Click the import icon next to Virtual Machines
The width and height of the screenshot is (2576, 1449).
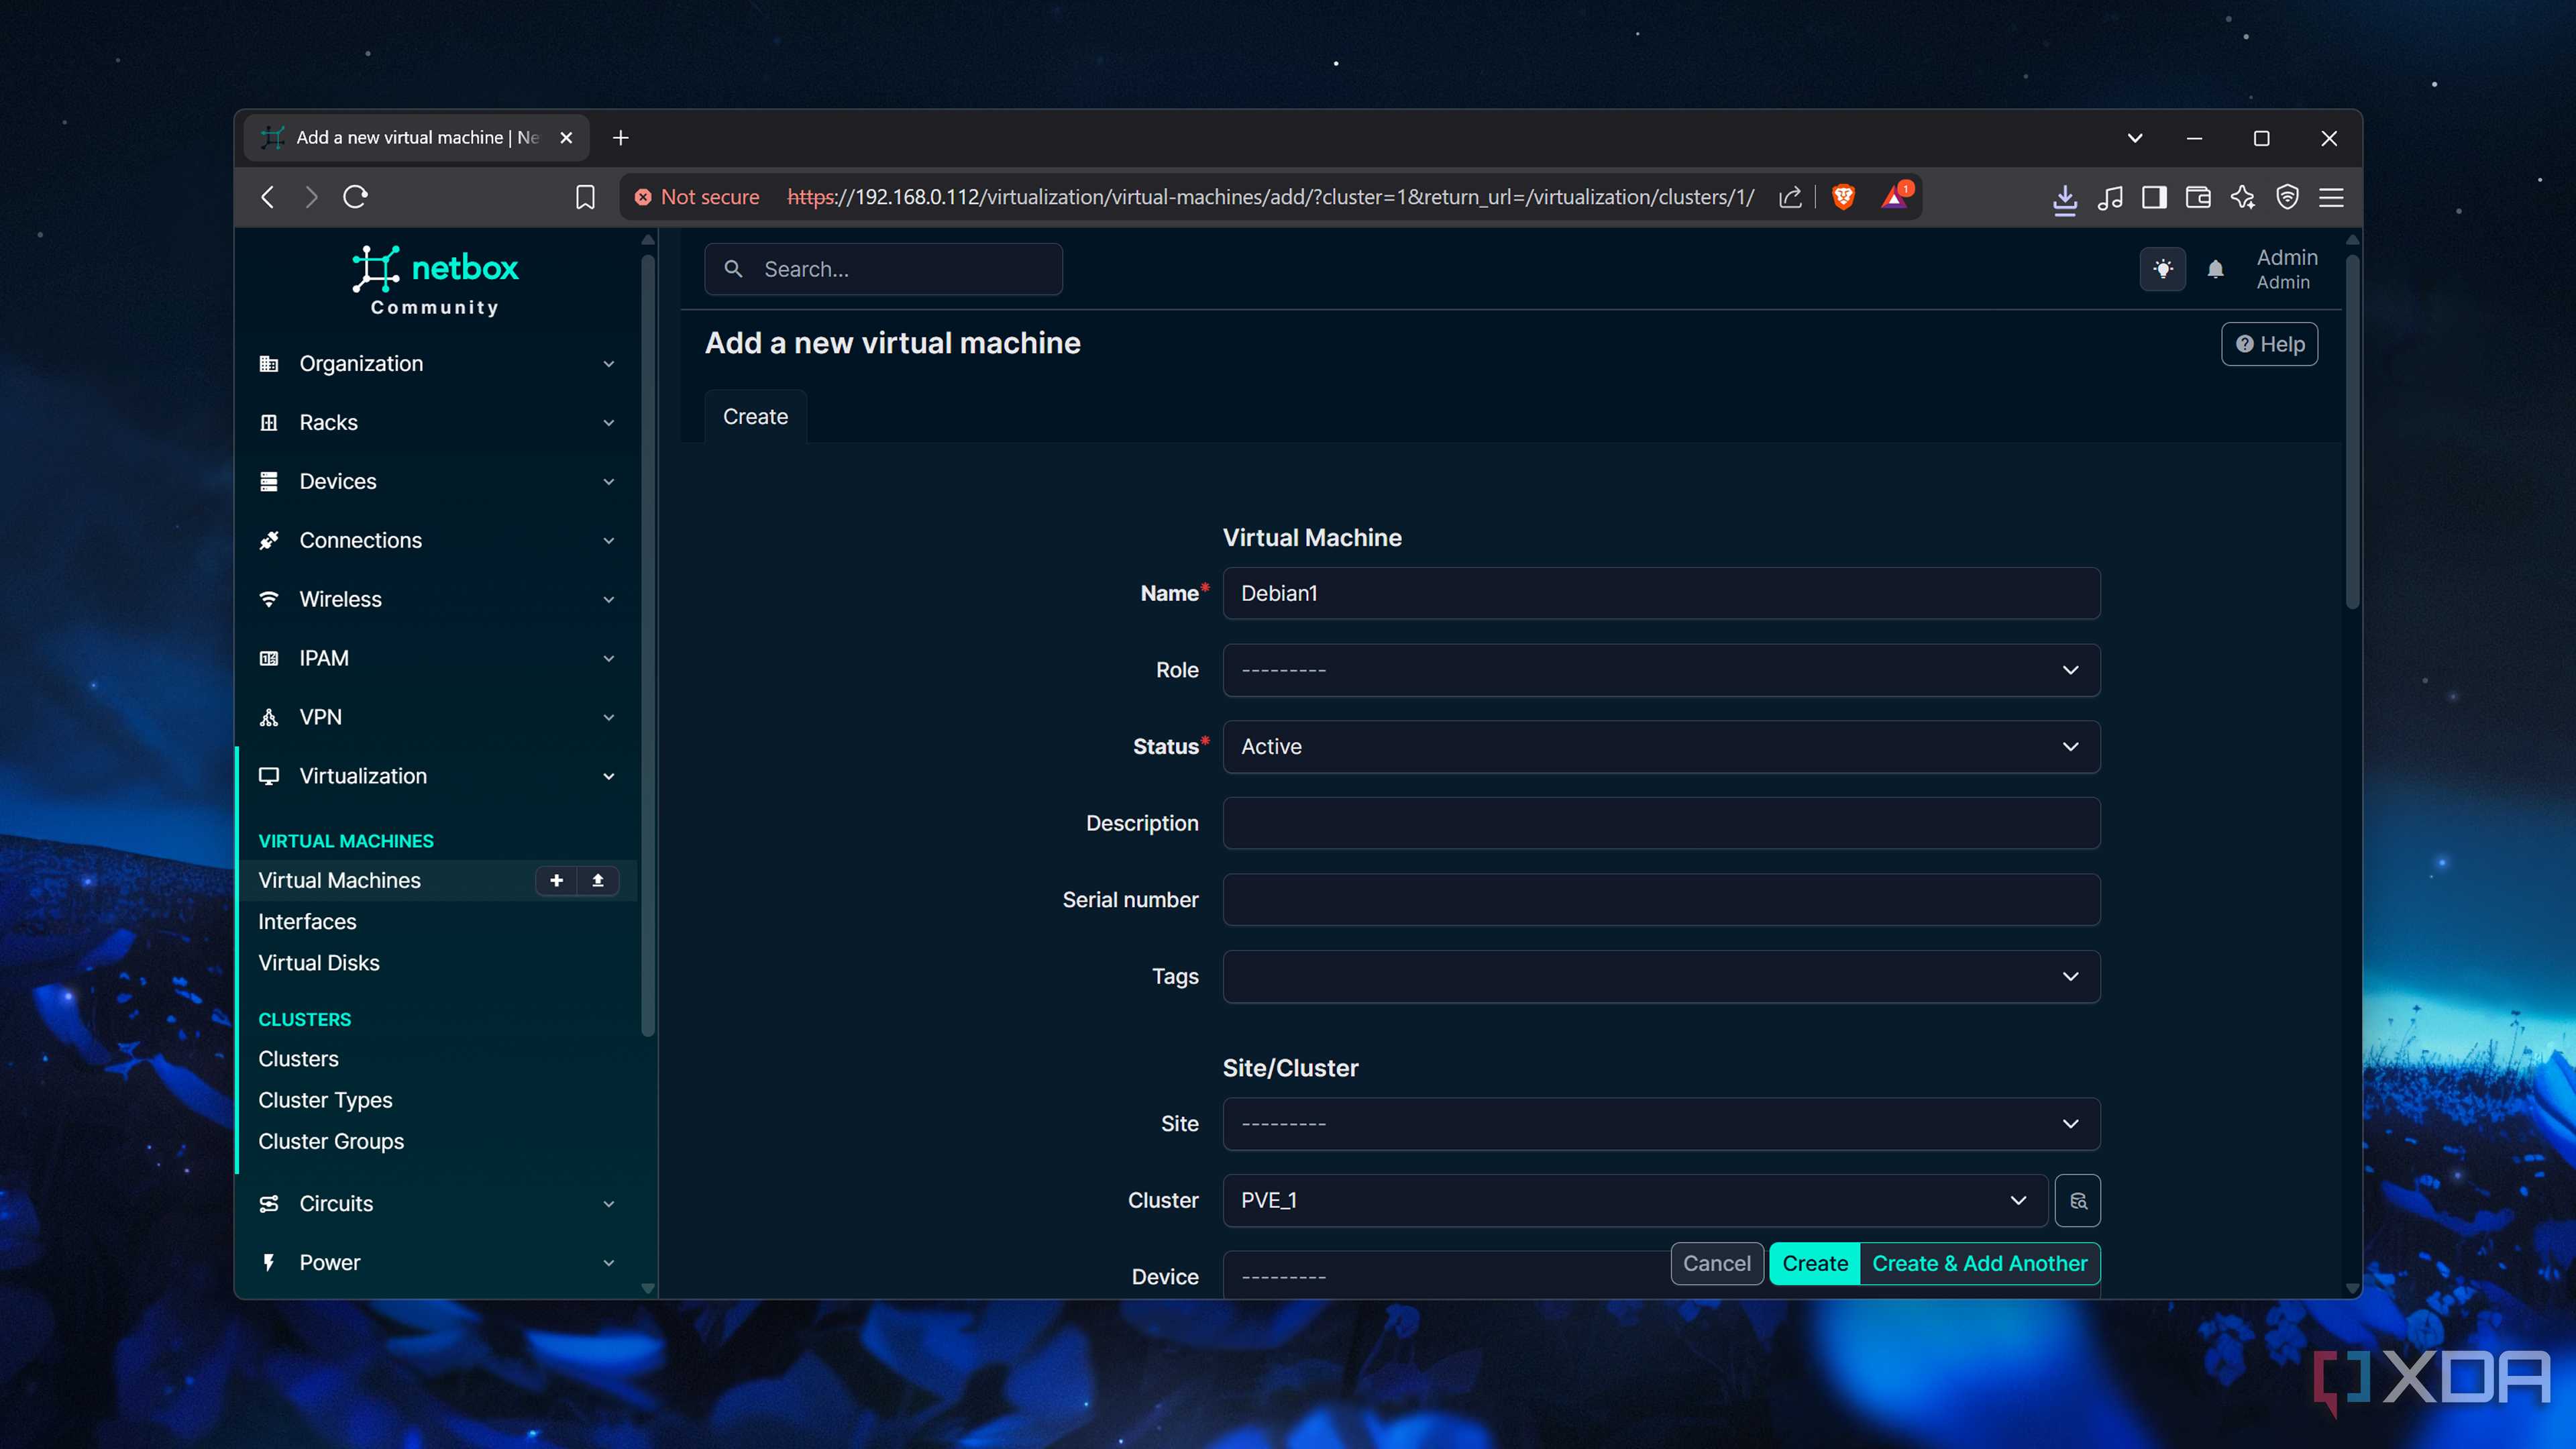point(598,881)
